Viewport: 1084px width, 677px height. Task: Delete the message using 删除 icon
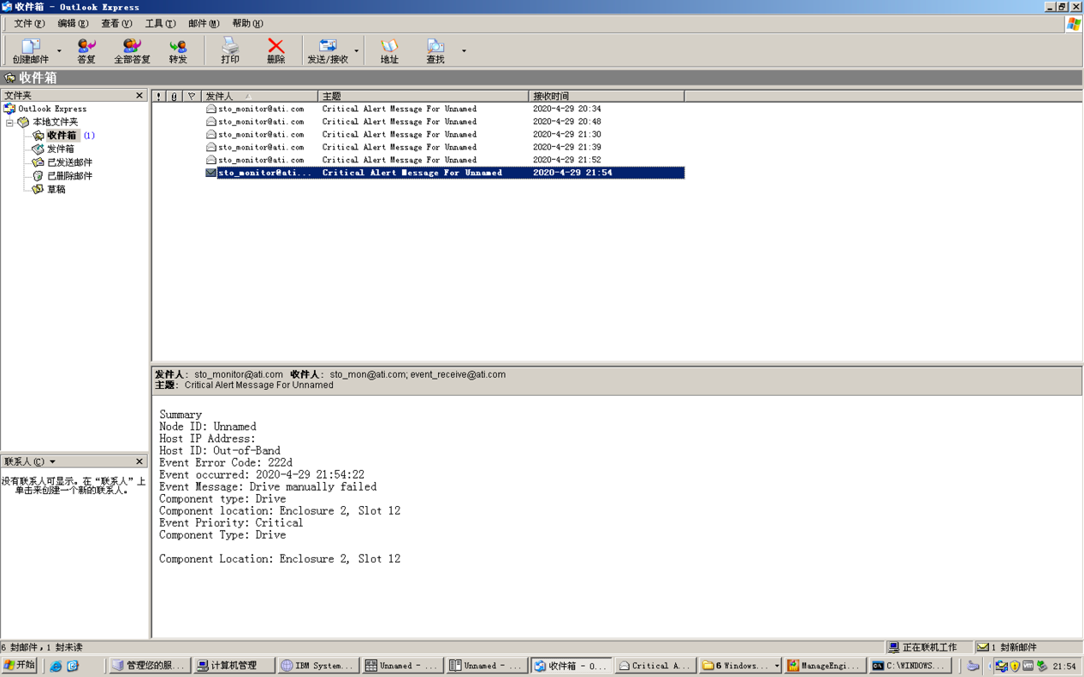coord(275,50)
